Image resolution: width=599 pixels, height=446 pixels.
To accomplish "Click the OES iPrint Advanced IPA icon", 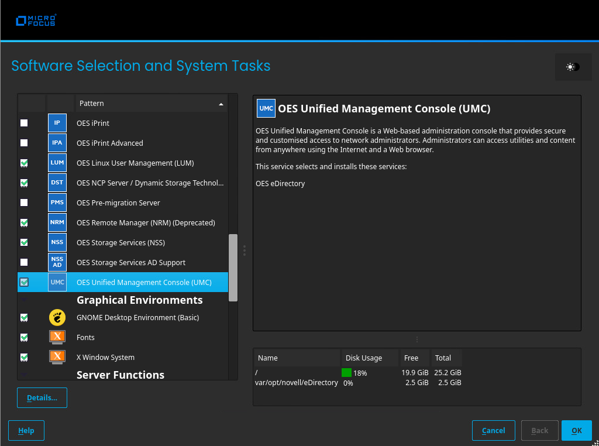I will 57,143.
